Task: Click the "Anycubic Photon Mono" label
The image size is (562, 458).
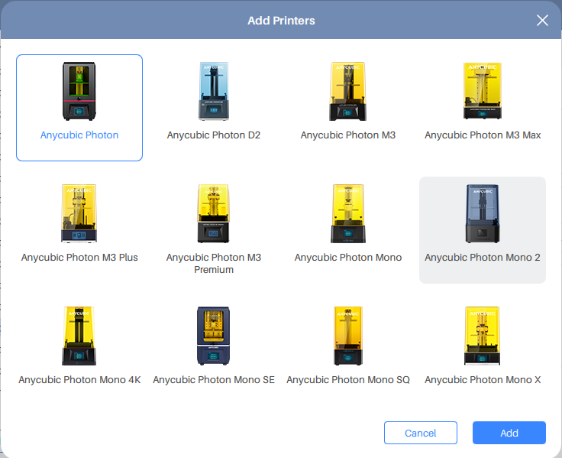Action: pyautogui.click(x=348, y=258)
